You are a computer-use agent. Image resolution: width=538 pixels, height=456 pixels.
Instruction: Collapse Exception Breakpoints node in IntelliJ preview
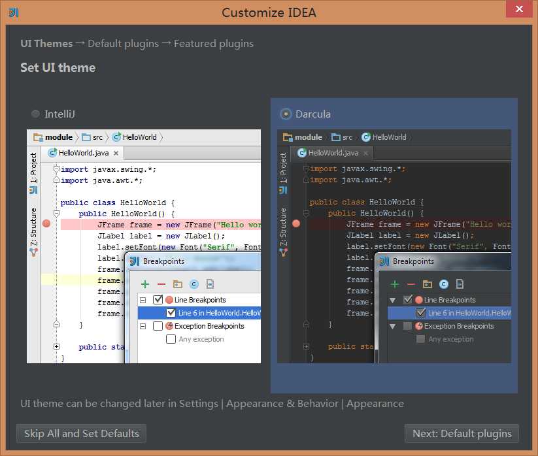coord(143,326)
